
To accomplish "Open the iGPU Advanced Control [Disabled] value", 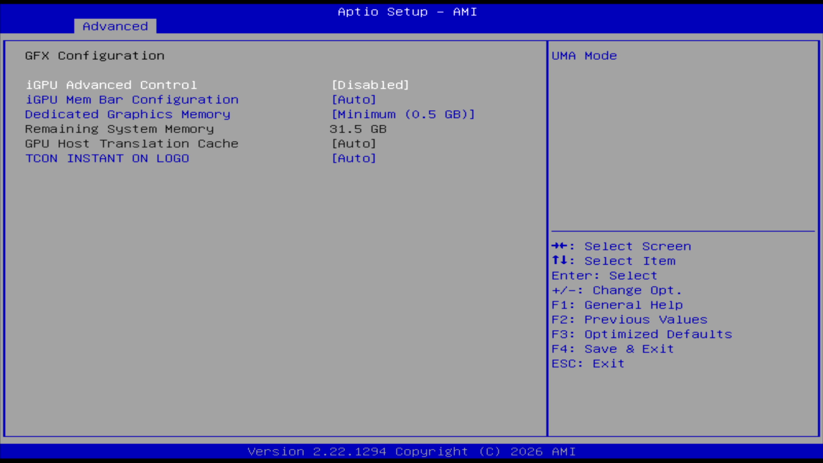I will (370, 85).
